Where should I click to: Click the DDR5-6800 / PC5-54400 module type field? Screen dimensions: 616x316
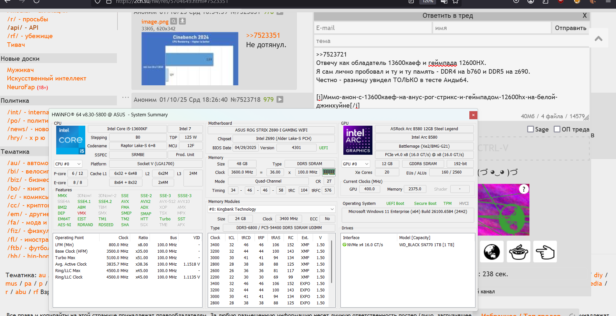tap(279, 228)
